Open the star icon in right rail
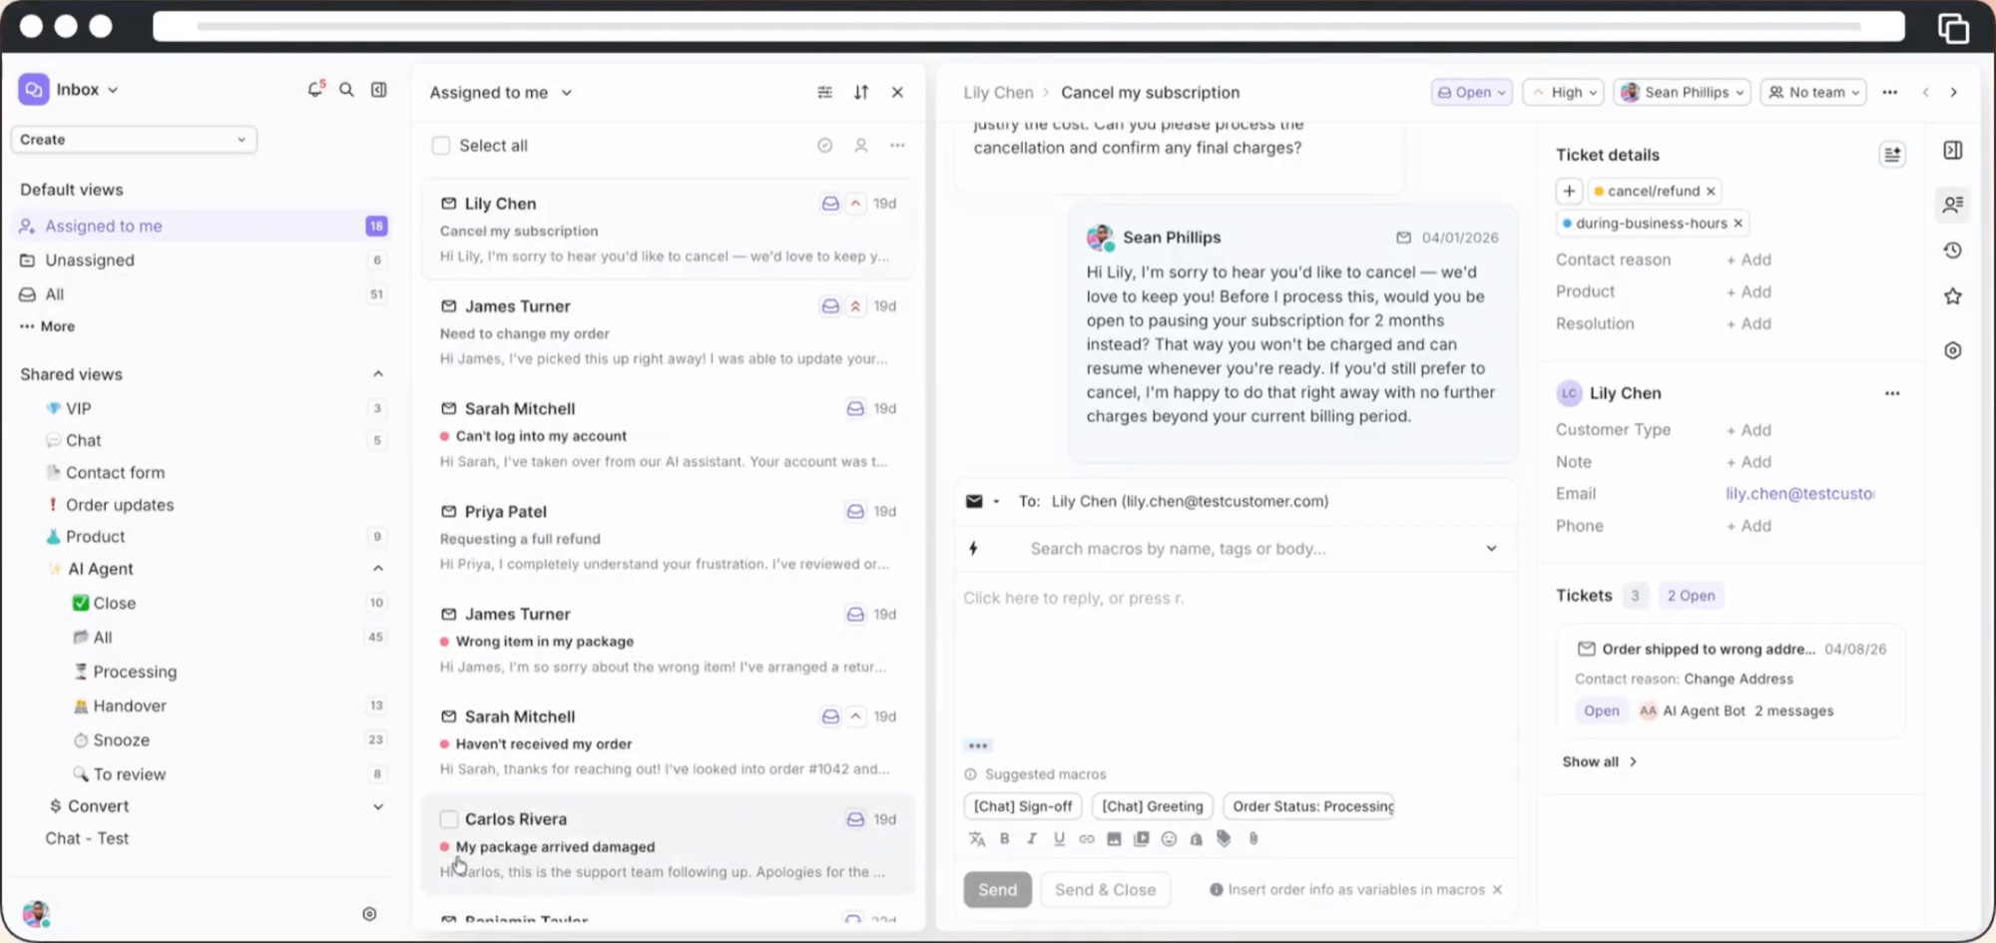Image resolution: width=1996 pixels, height=943 pixels. coord(1953,296)
